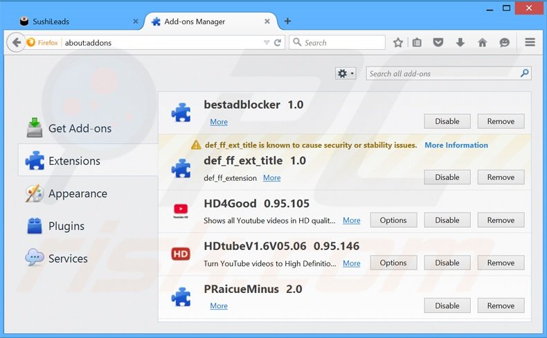Maximize the Firefox window
547x338 pixels.
tap(506, 8)
